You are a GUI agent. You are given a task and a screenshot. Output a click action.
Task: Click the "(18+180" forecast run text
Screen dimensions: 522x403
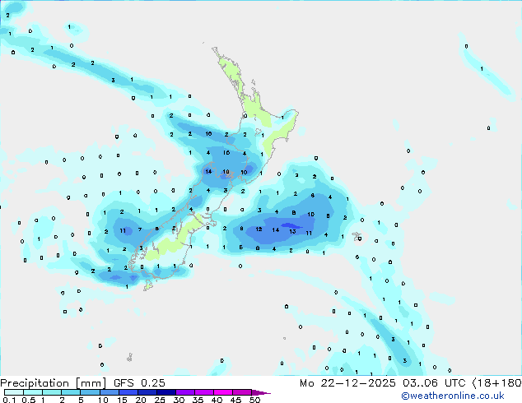pyautogui.click(x=496, y=383)
